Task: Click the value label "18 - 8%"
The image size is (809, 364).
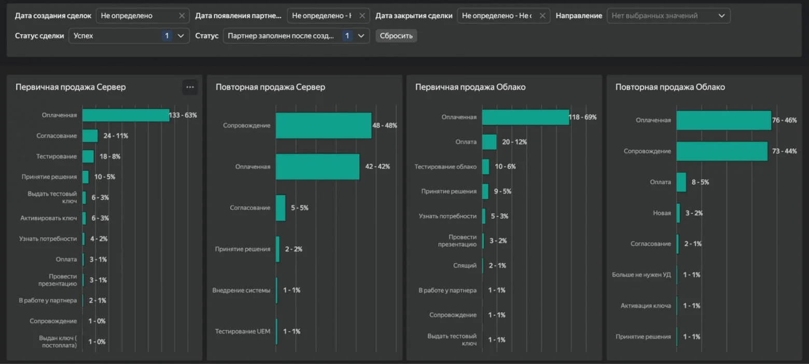Action: (109, 156)
